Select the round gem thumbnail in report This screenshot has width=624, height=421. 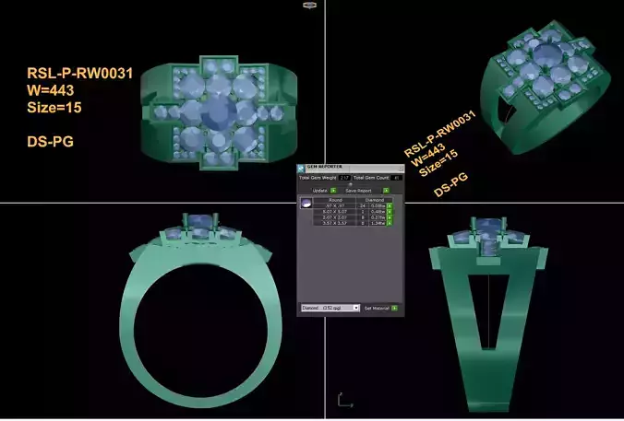(306, 204)
